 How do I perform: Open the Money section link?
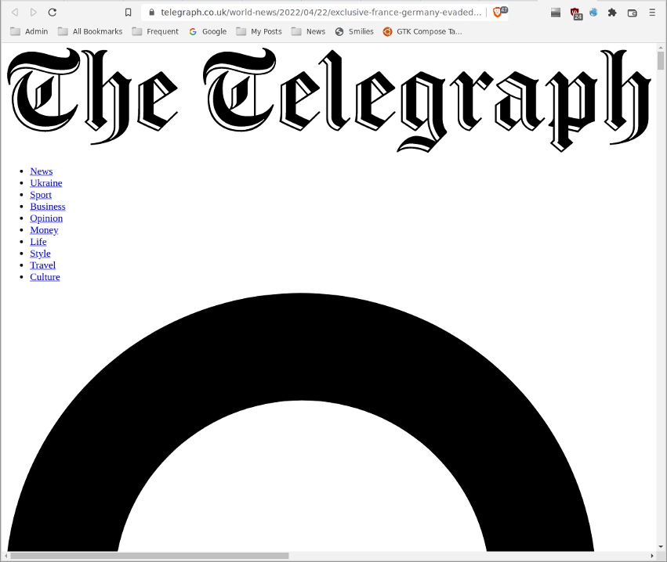(x=44, y=230)
